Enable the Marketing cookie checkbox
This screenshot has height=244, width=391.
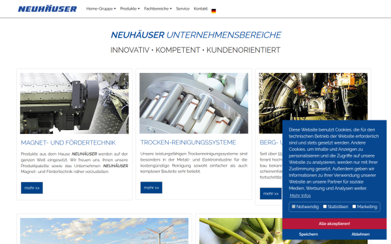click(354, 206)
